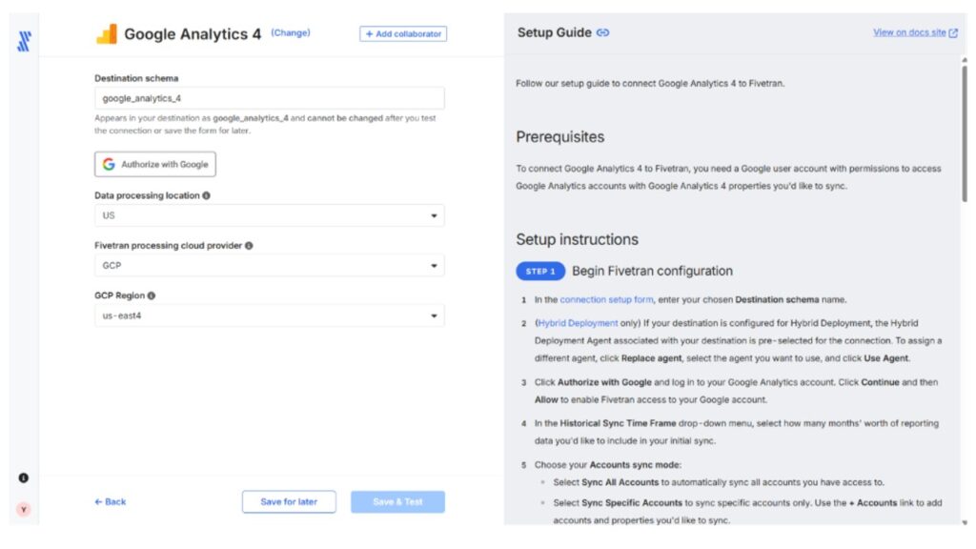Click the Add collaborator button
Screen dimensions: 976x549
[x=403, y=33]
